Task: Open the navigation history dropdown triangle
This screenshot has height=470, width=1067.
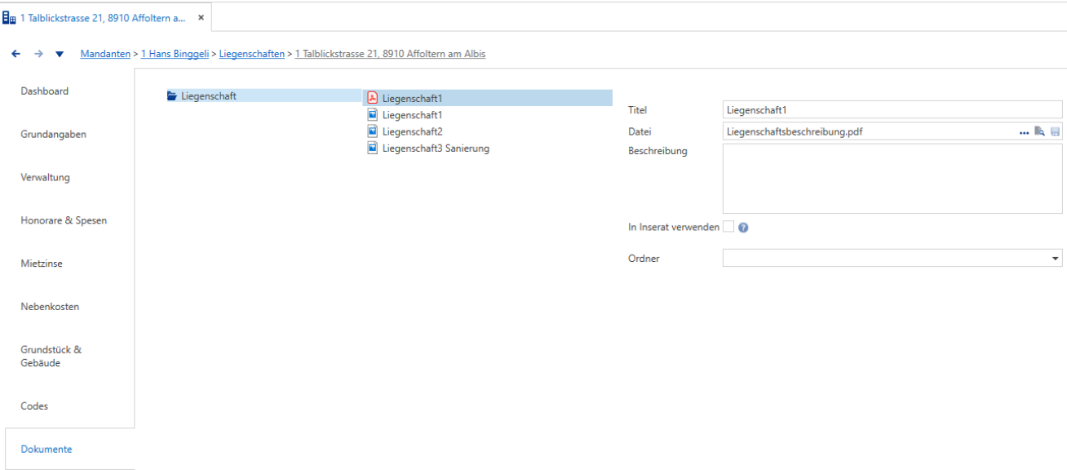Action: (x=59, y=55)
